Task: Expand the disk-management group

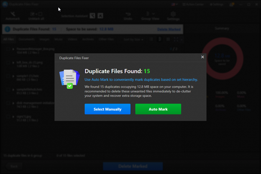Action: (x=13, y=103)
